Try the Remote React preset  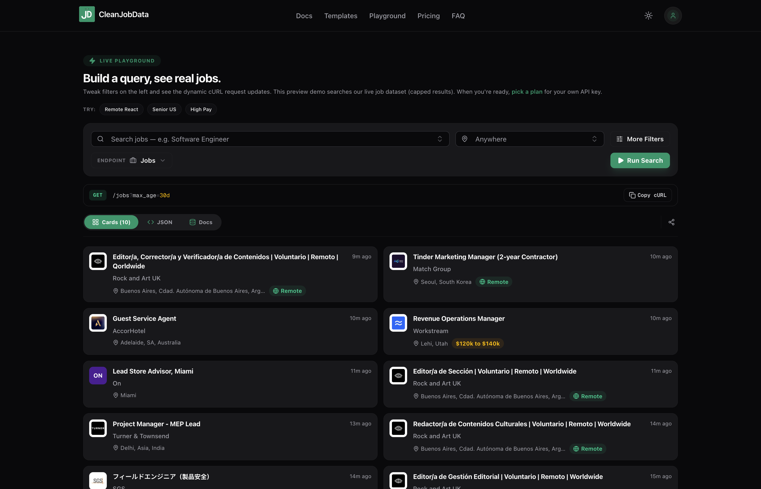[121, 109]
